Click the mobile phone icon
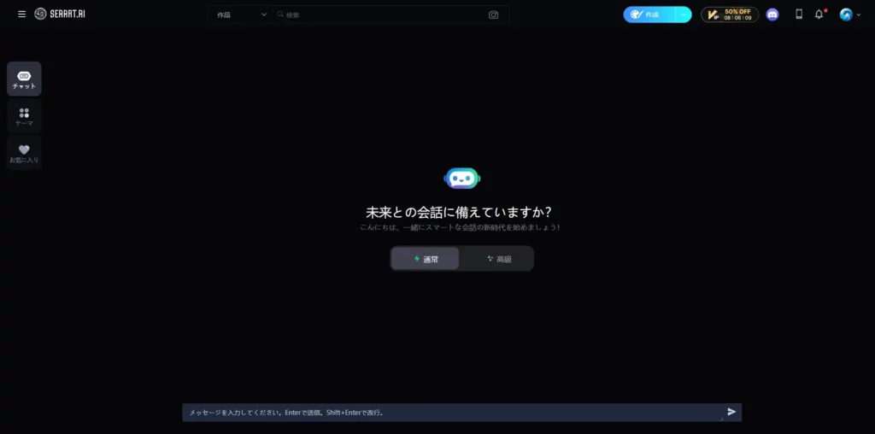 point(799,15)
